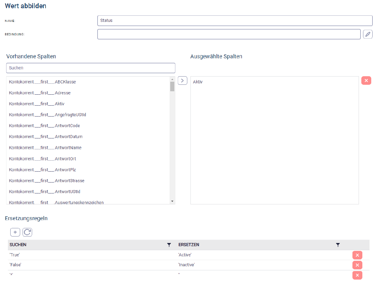375x283 pixels.
Task: Select Kontokorrent first ABCKlasse column
Action: click(42, 82)
